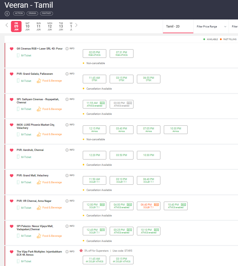Select 12:45 PM DOLBY 7.1 at SPI Palazzo
The width and height of the screenshot is (238, 266).
coord(95,231)
